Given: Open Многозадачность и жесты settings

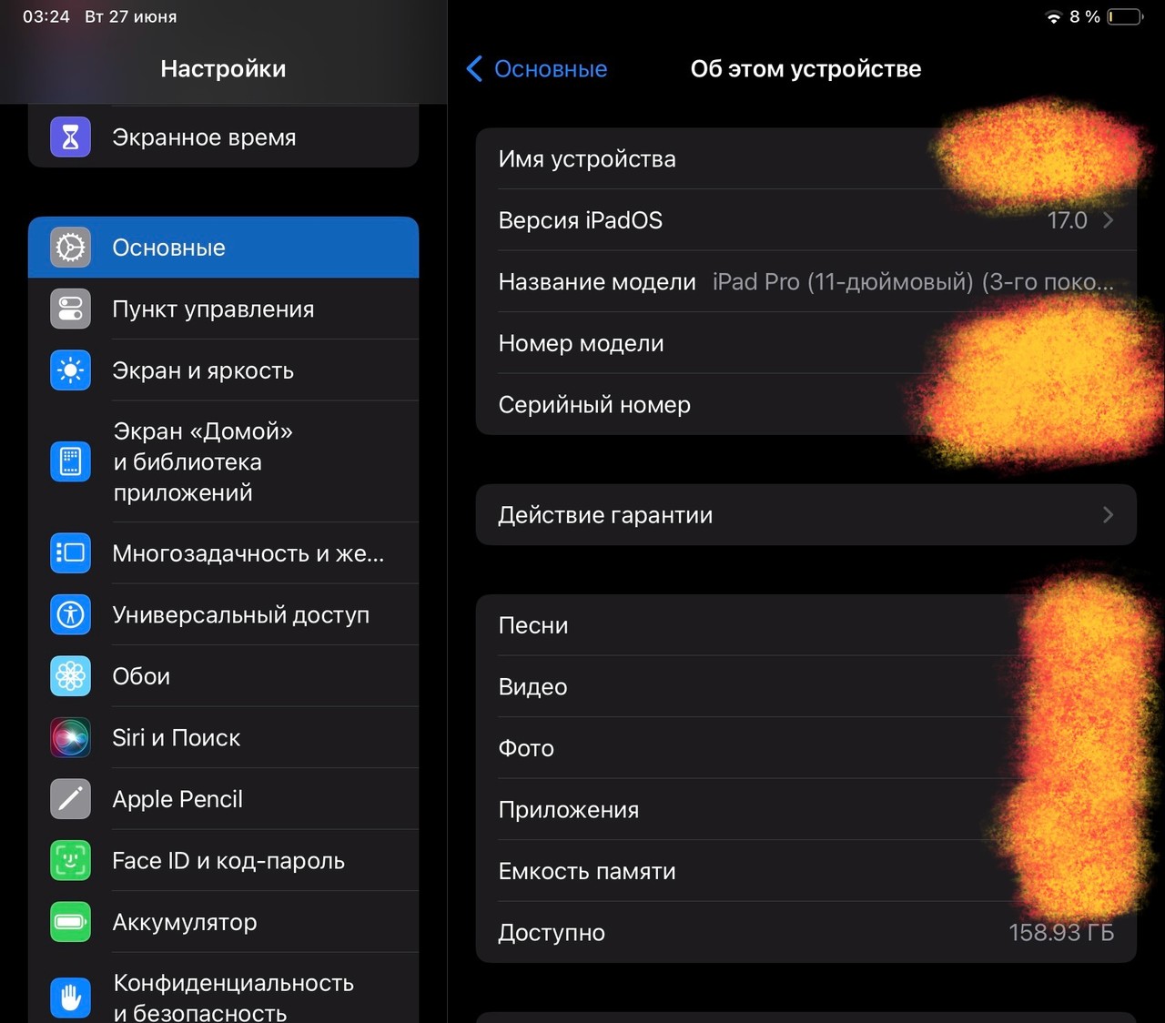Looking at the screenshot, I should (x=223, y=553).
